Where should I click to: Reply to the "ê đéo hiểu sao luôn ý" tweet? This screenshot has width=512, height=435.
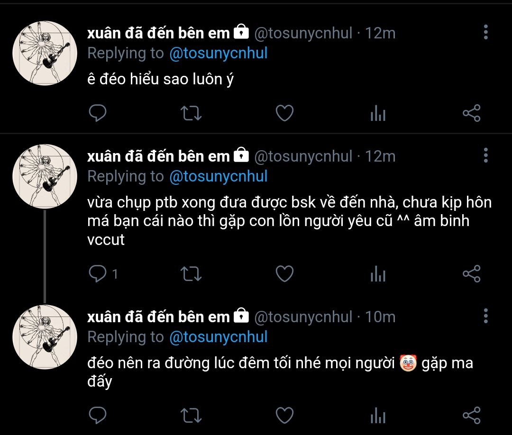tap(98, 113)
